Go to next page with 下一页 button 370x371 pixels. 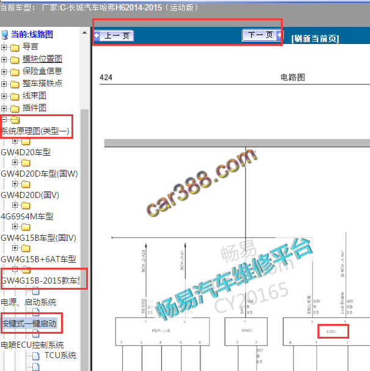coord(262,35)
